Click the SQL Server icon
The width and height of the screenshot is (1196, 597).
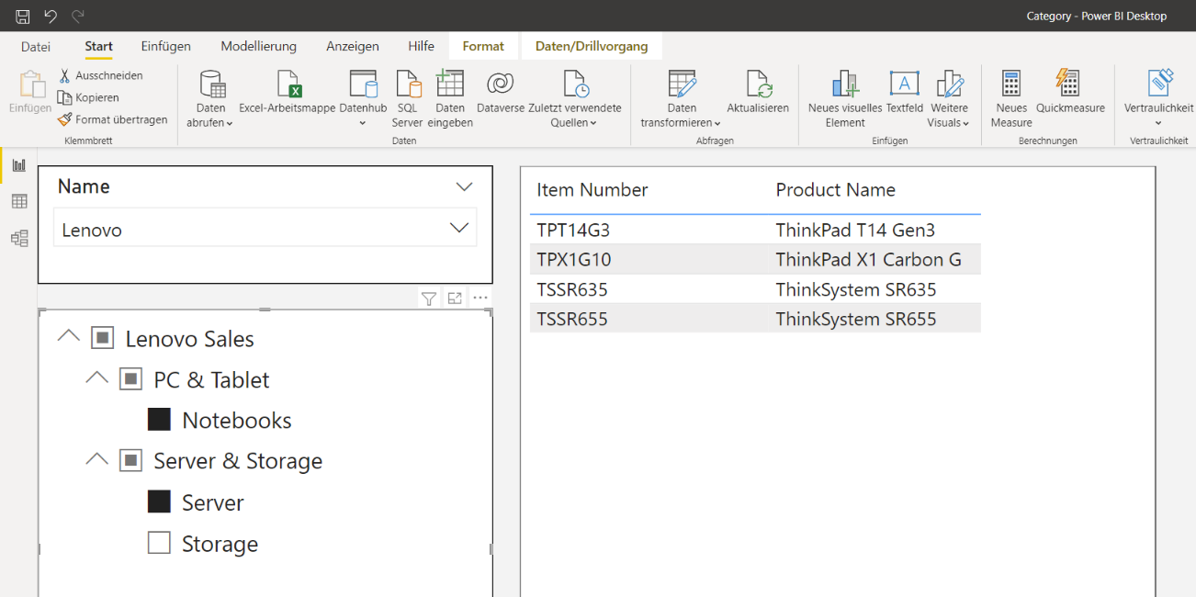[407, 84]
